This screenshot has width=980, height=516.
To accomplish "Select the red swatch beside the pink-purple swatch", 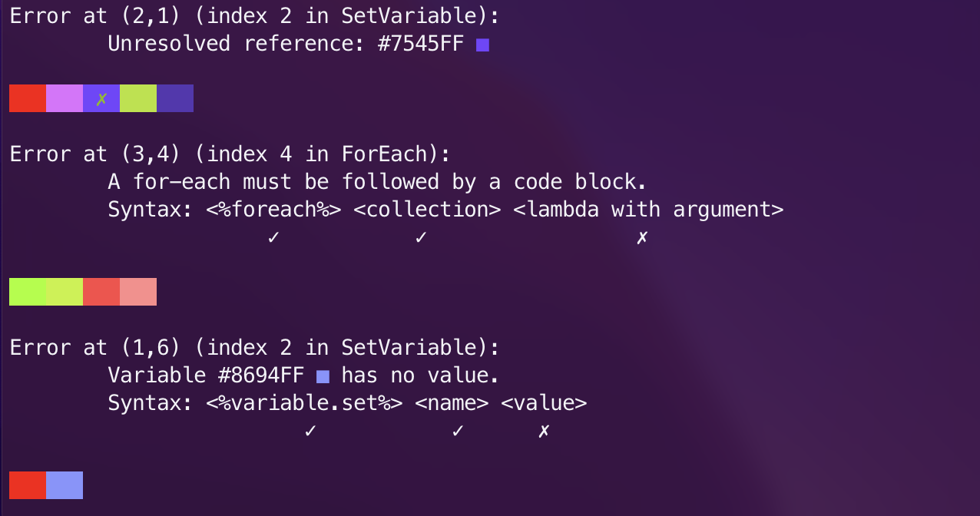I will pos(28,98).
